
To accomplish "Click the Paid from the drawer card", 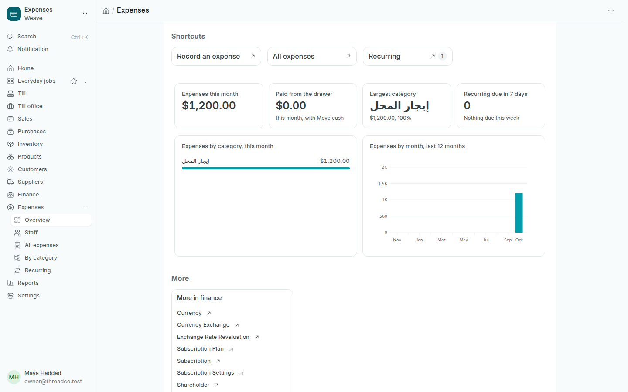I will [x=313, y=106].
